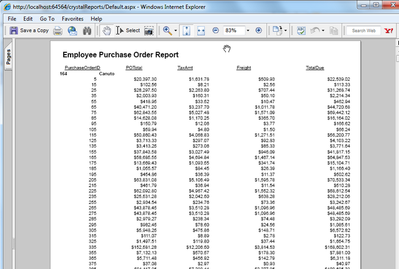The height and width of the screenshot is (269, 399).
Task: Click the $12,206.50 TaxAmt value
Action: tap(198, 247)
